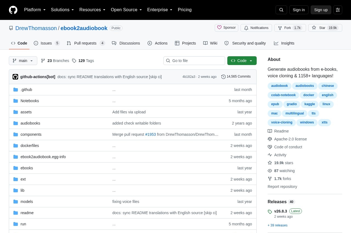This screenshot has height=233, width=351.
Task: Open the Security and quality tab
Action: tap(245, 43)
